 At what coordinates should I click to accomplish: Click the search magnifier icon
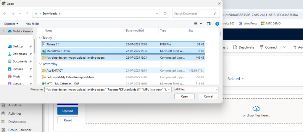pyautogui.click(x=215, y=14)
